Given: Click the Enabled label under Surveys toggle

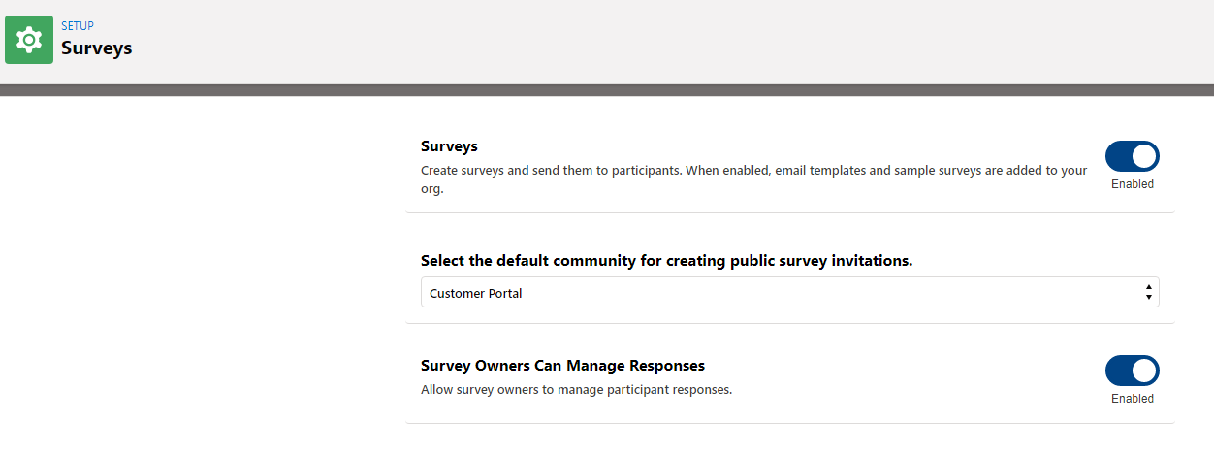Looking at the screenshot, I should point(1133,184).
